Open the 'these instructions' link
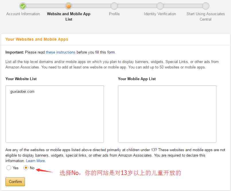This screenshot has height=191, width=231. [x=61, y=52]
